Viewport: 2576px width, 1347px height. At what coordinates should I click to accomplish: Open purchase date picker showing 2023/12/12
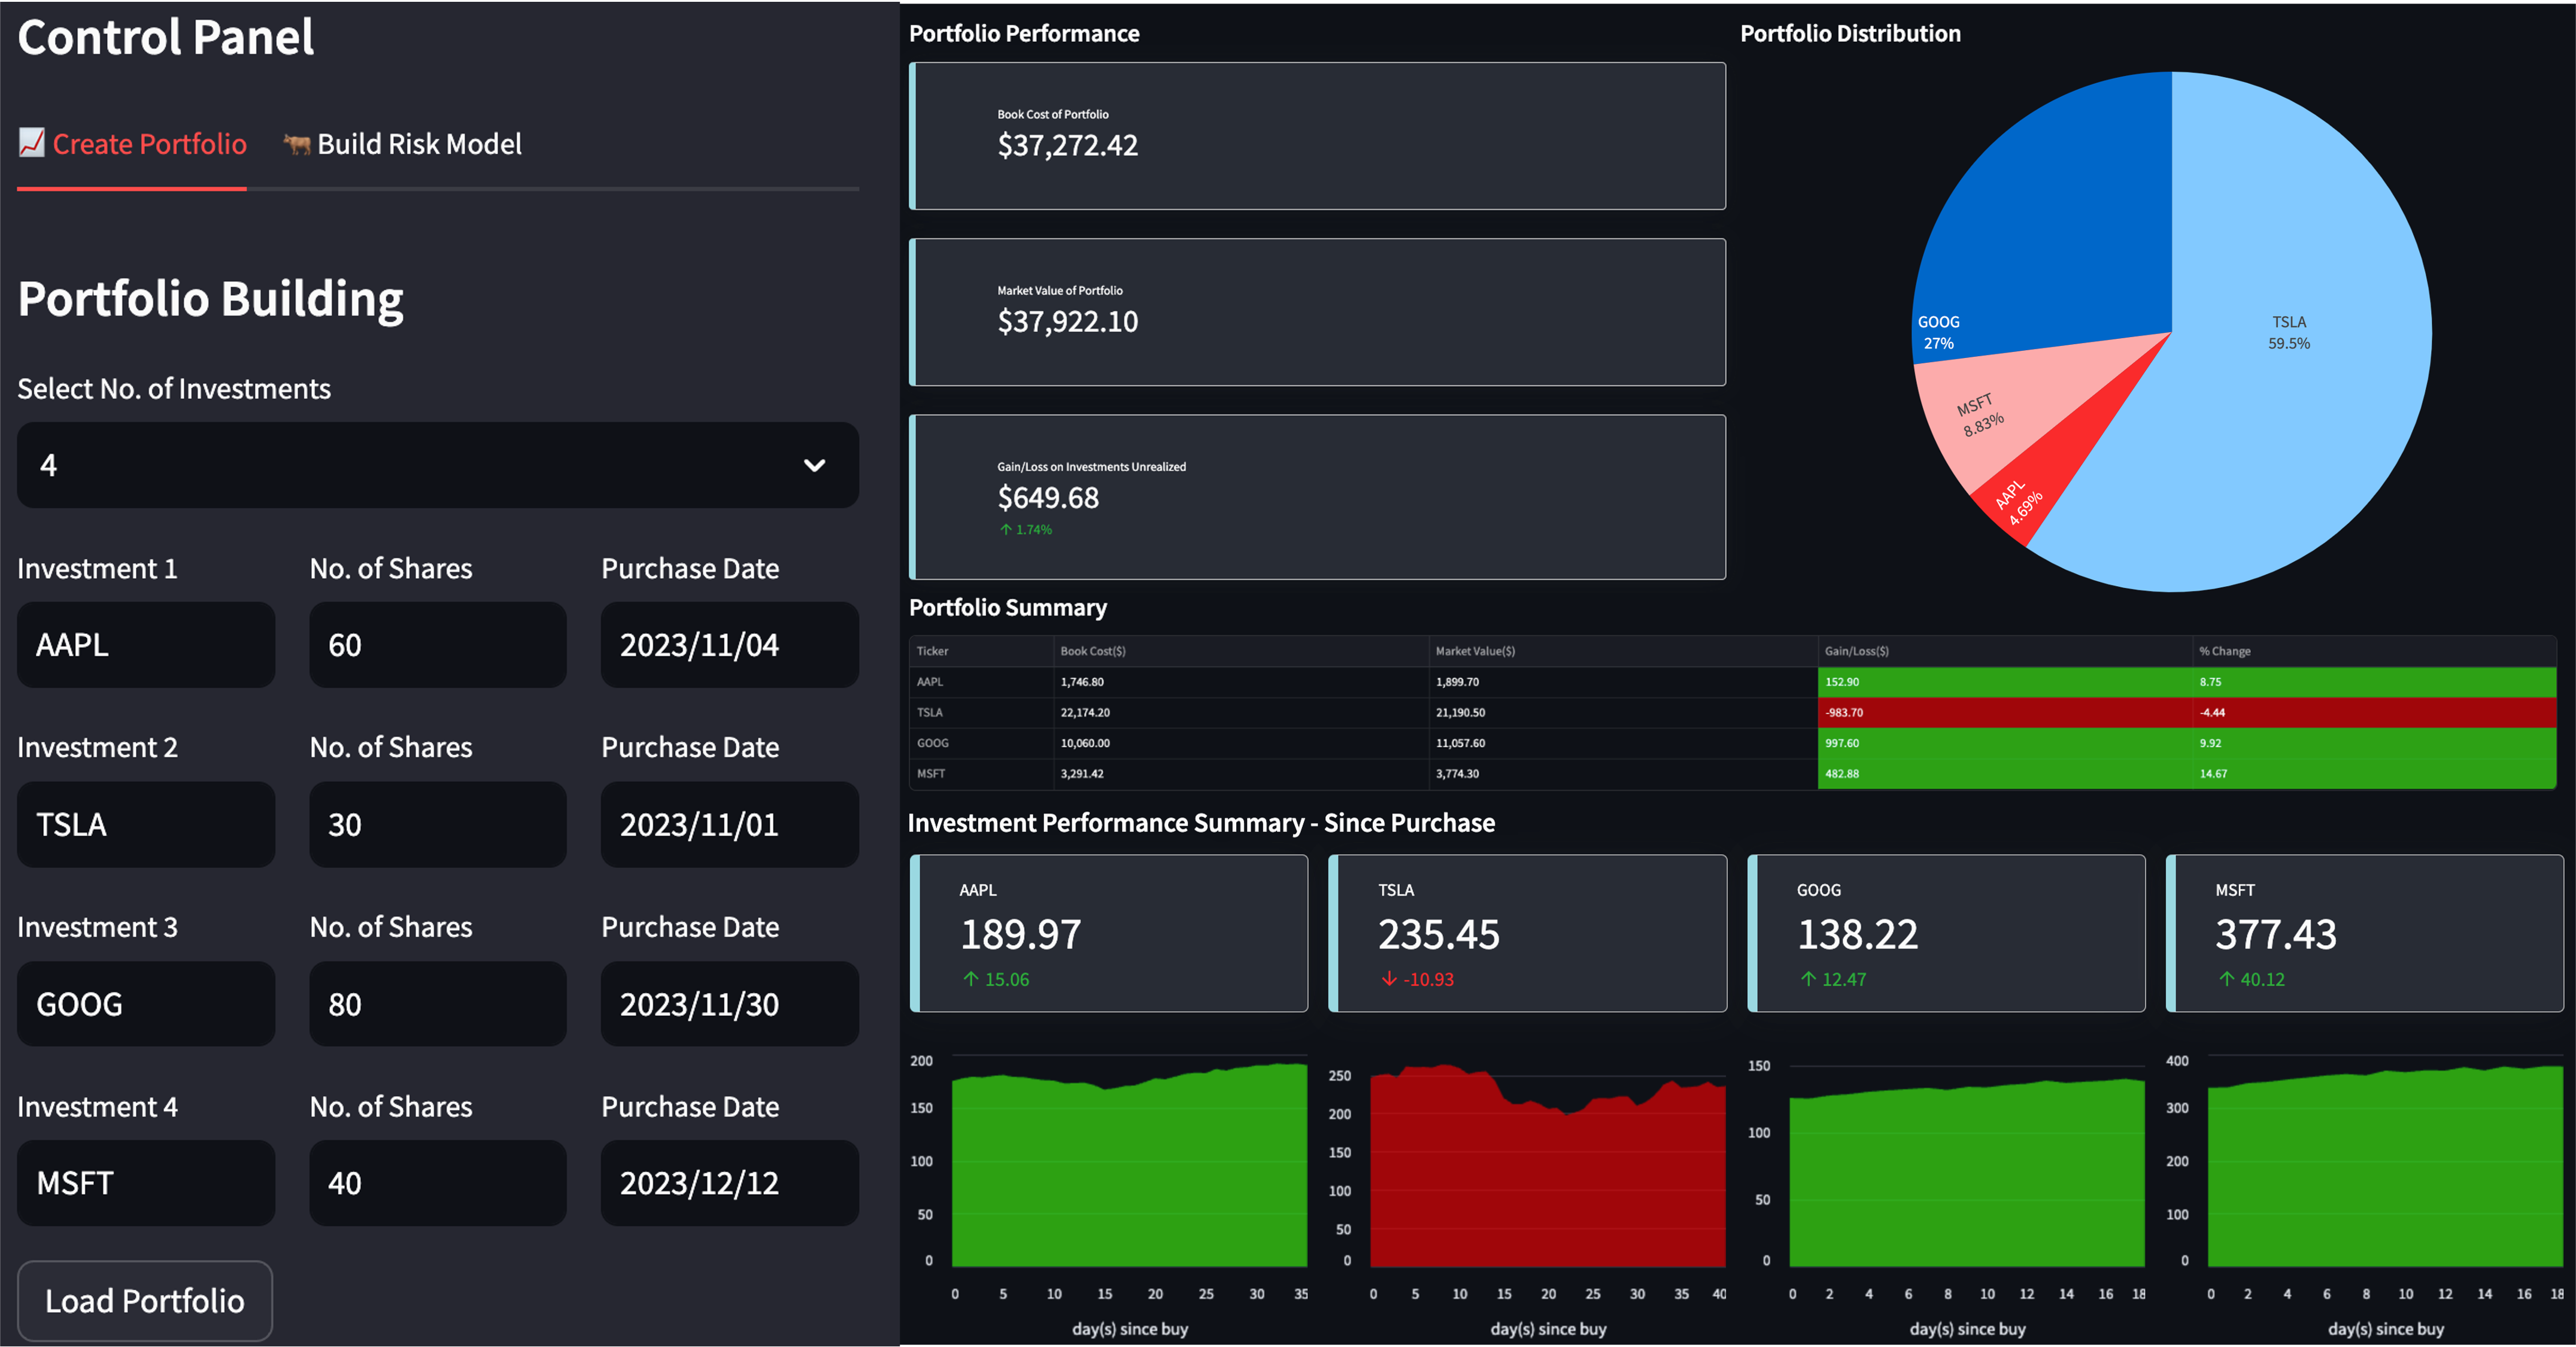[730, 1183]
